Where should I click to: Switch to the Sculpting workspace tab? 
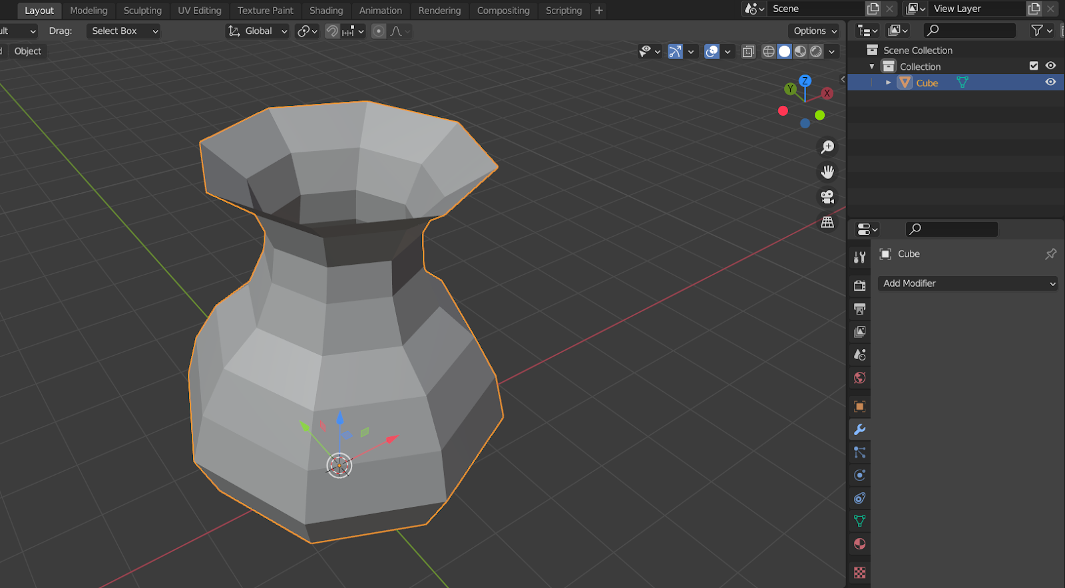point(142,11)
